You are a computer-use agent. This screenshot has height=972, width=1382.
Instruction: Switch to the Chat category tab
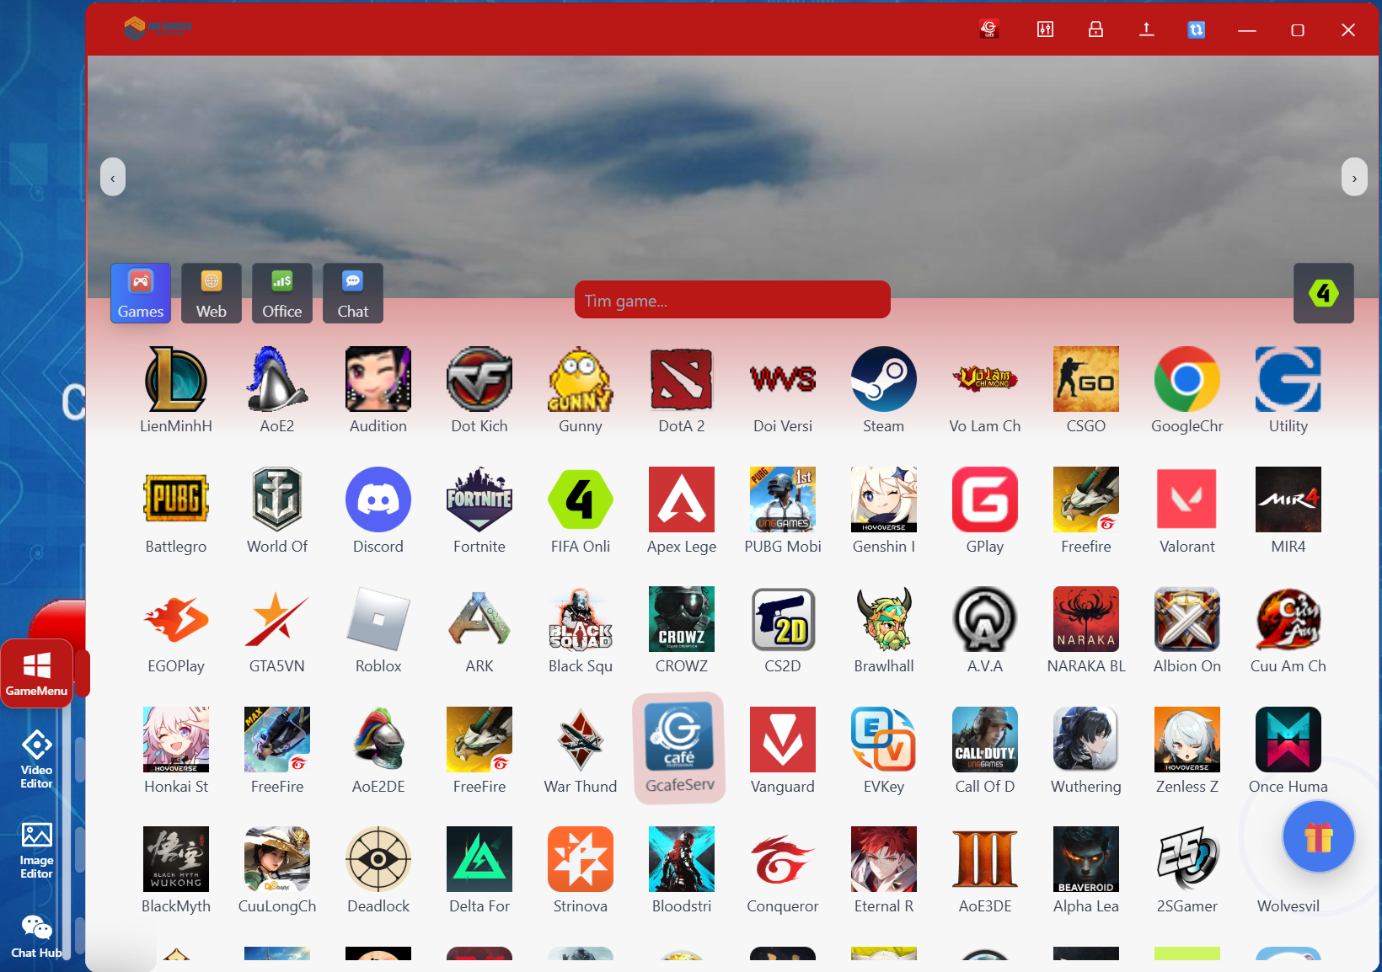(x=353, y=293)
